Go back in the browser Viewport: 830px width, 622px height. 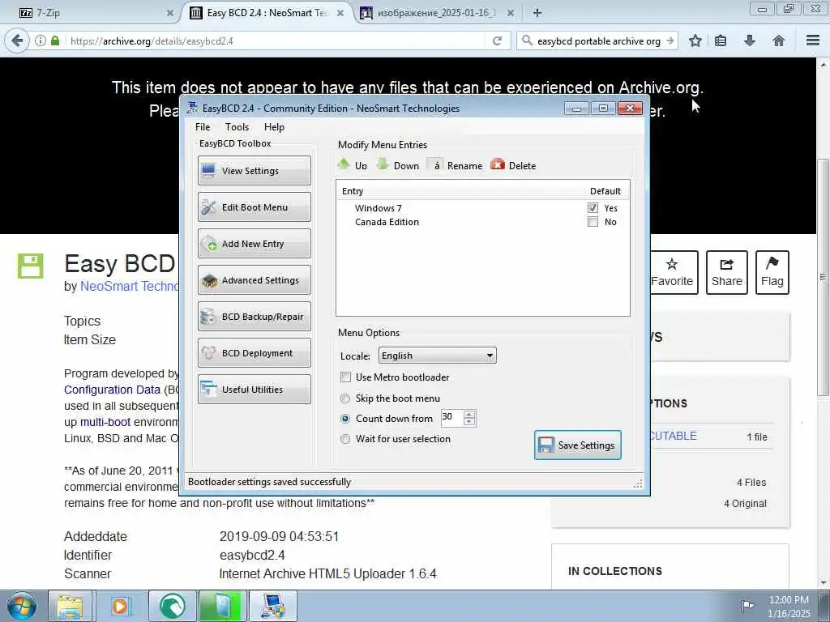click(17, 40)
